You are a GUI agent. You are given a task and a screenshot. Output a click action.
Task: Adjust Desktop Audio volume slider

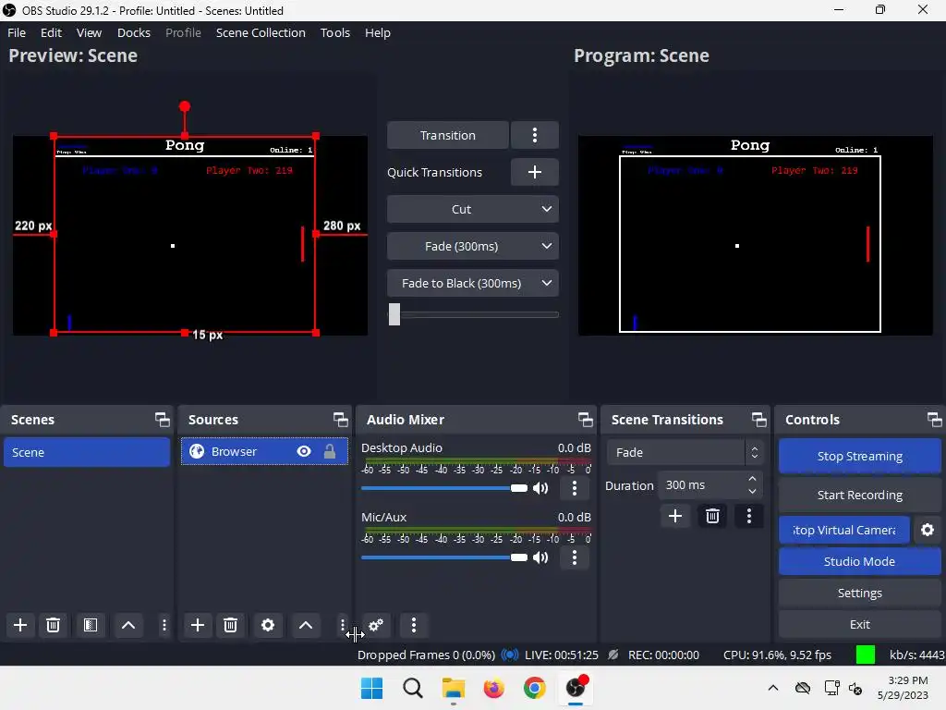tap(444, 488)
